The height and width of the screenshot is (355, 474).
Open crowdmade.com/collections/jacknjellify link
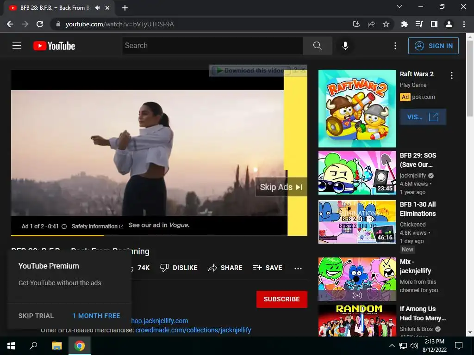click(193, 330)
